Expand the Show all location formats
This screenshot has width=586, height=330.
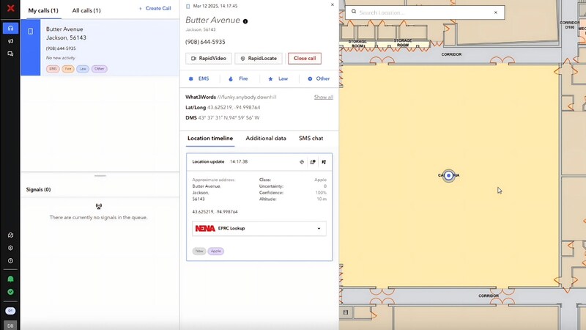click(323, 97)
